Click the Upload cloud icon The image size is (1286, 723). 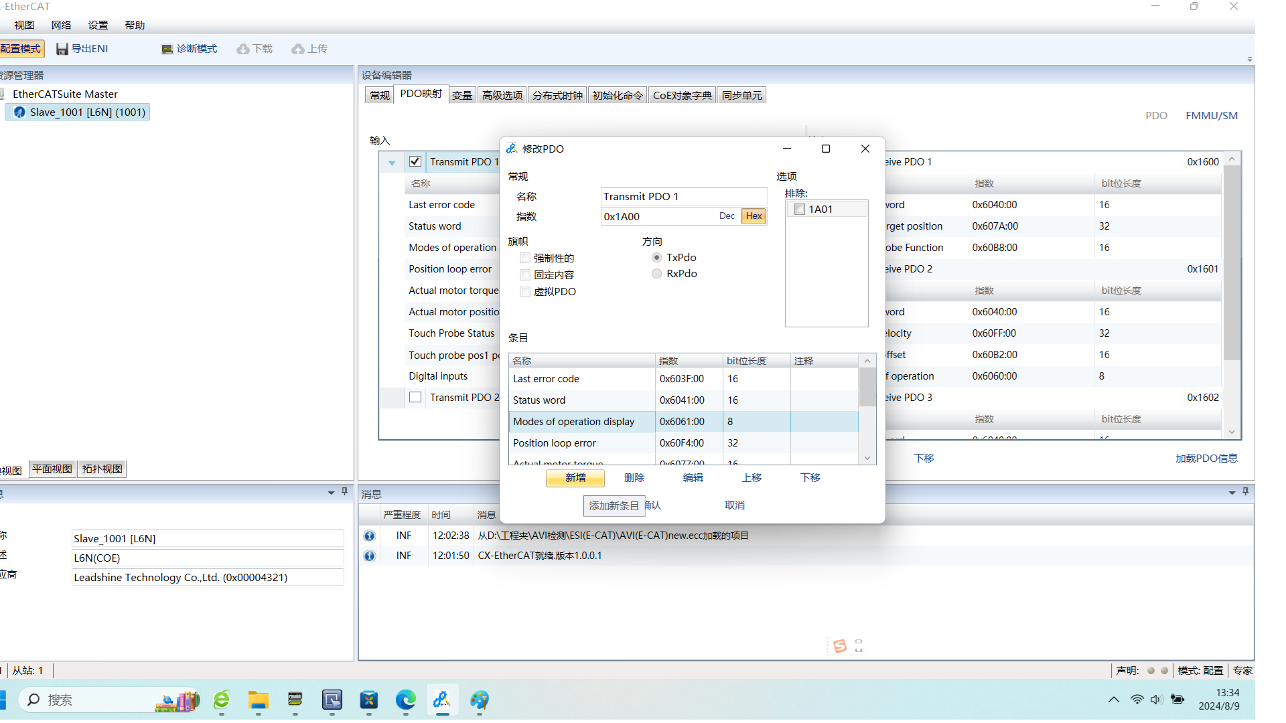click(298, 49)
